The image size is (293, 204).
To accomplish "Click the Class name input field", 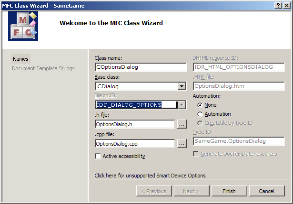I will [141, 67].
